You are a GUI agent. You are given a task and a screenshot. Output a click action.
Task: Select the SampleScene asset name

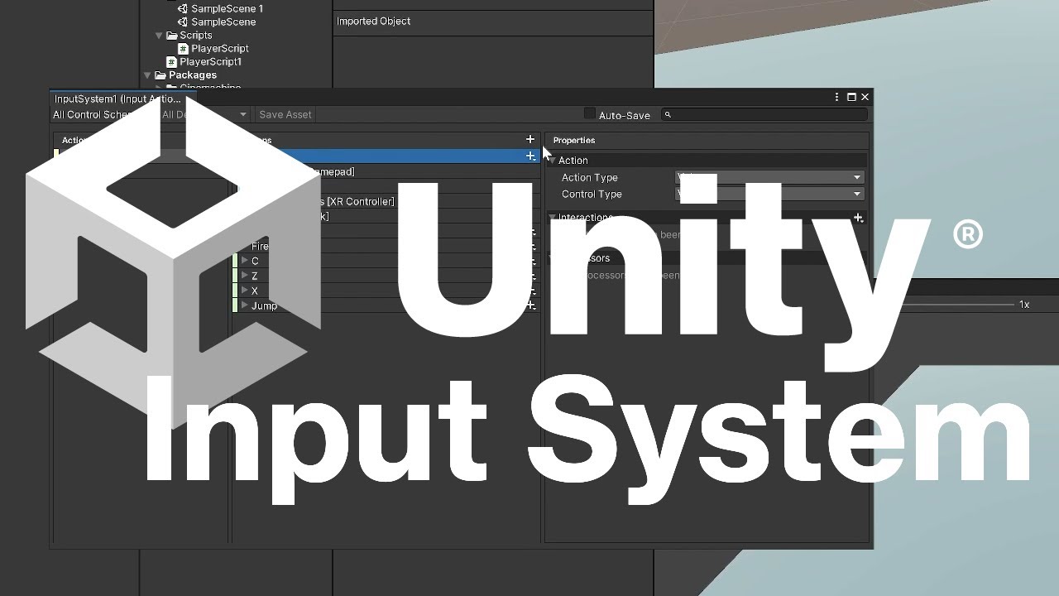point(223,22)
